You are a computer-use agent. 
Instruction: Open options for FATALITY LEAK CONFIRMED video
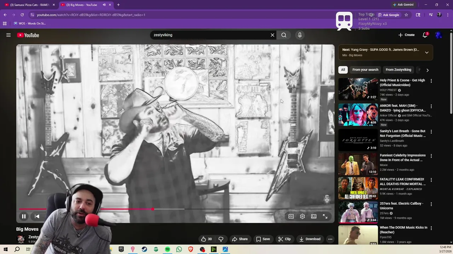431,180
